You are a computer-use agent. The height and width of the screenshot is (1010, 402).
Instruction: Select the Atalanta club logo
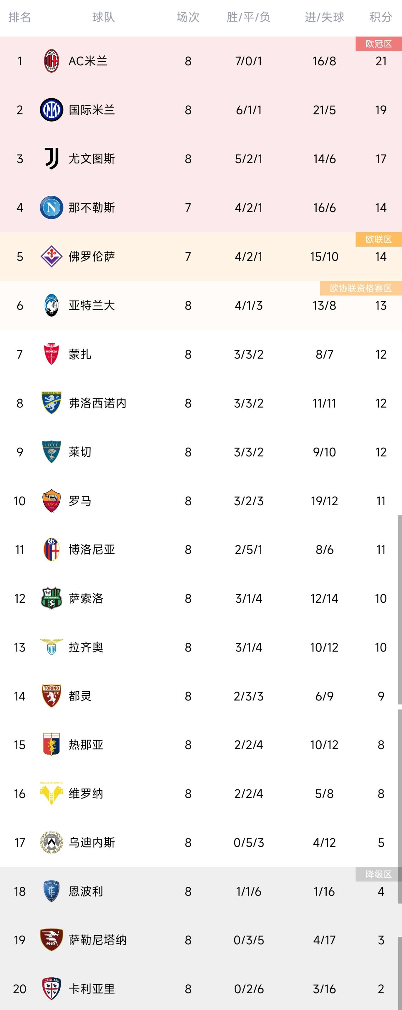point(51,305)
